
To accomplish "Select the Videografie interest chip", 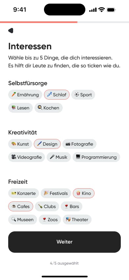I will click(x=27, y=157).
